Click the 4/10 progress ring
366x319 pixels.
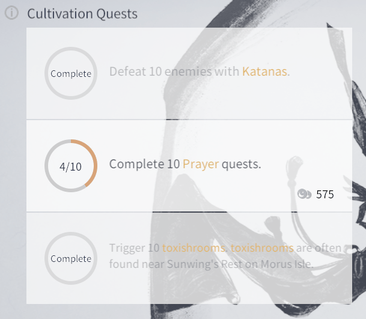[x=71, y=166]
